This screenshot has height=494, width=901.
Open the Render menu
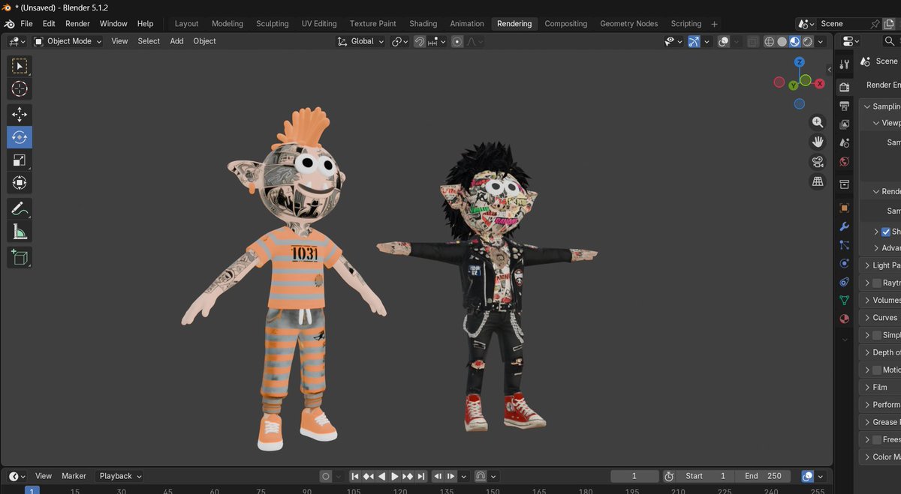coord(77,24)
